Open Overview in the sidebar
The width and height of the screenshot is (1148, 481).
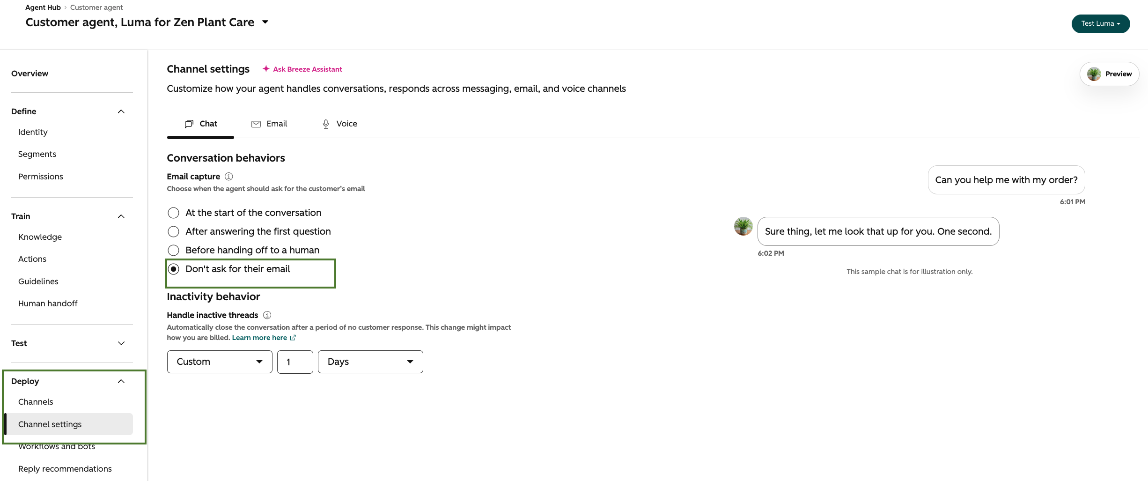[30, 74]
